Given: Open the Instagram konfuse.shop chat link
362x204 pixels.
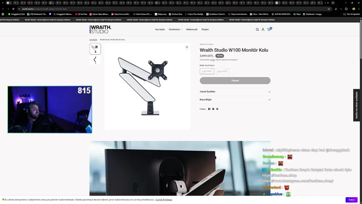Looking at the screenshot, I should click(x=298, y=181).
